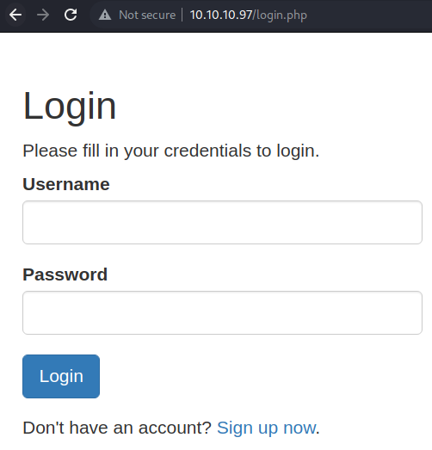Click white page area above Login heading
432x450 pixels.
tap(216, 60)
